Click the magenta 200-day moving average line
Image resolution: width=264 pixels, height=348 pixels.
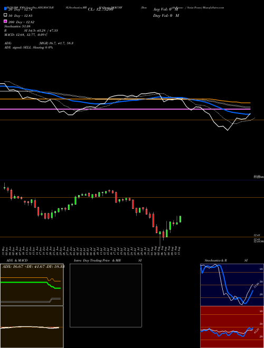tap(125, 109)
